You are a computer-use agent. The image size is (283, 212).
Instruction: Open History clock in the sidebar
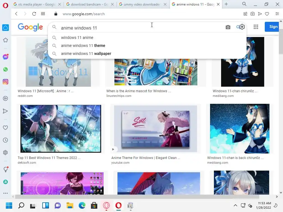coord(6,140)
